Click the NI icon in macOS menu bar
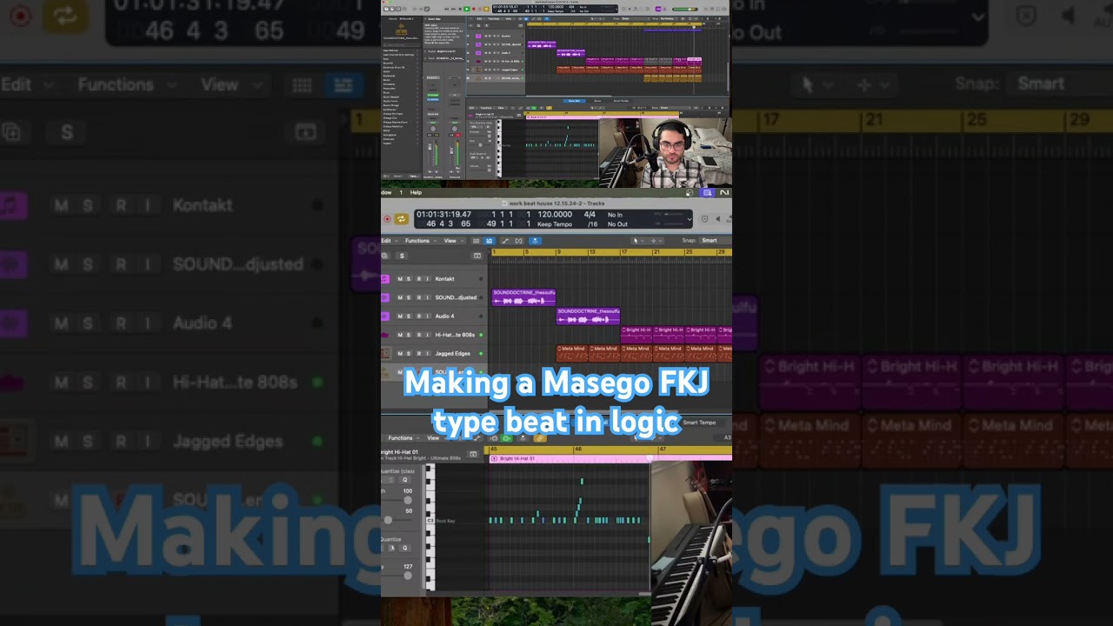 [x=724, y=192]
